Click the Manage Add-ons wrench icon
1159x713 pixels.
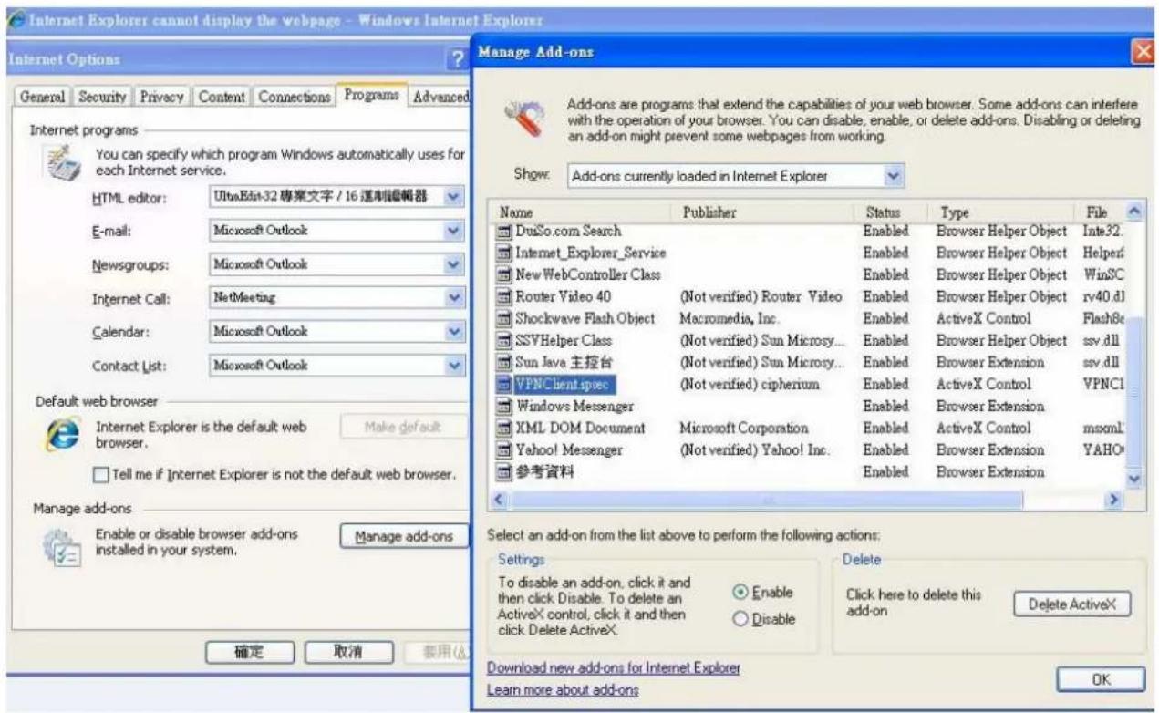(526, 118)
